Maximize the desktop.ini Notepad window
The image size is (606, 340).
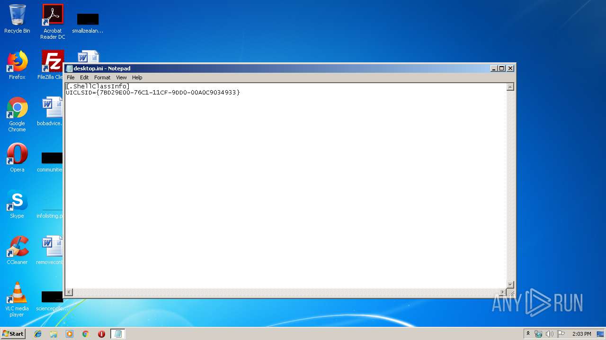tap(502, 68)
